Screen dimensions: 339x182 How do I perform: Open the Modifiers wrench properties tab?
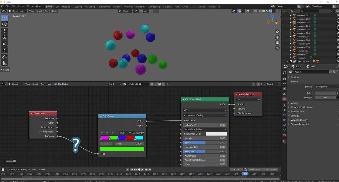click(x=284, y=110)
